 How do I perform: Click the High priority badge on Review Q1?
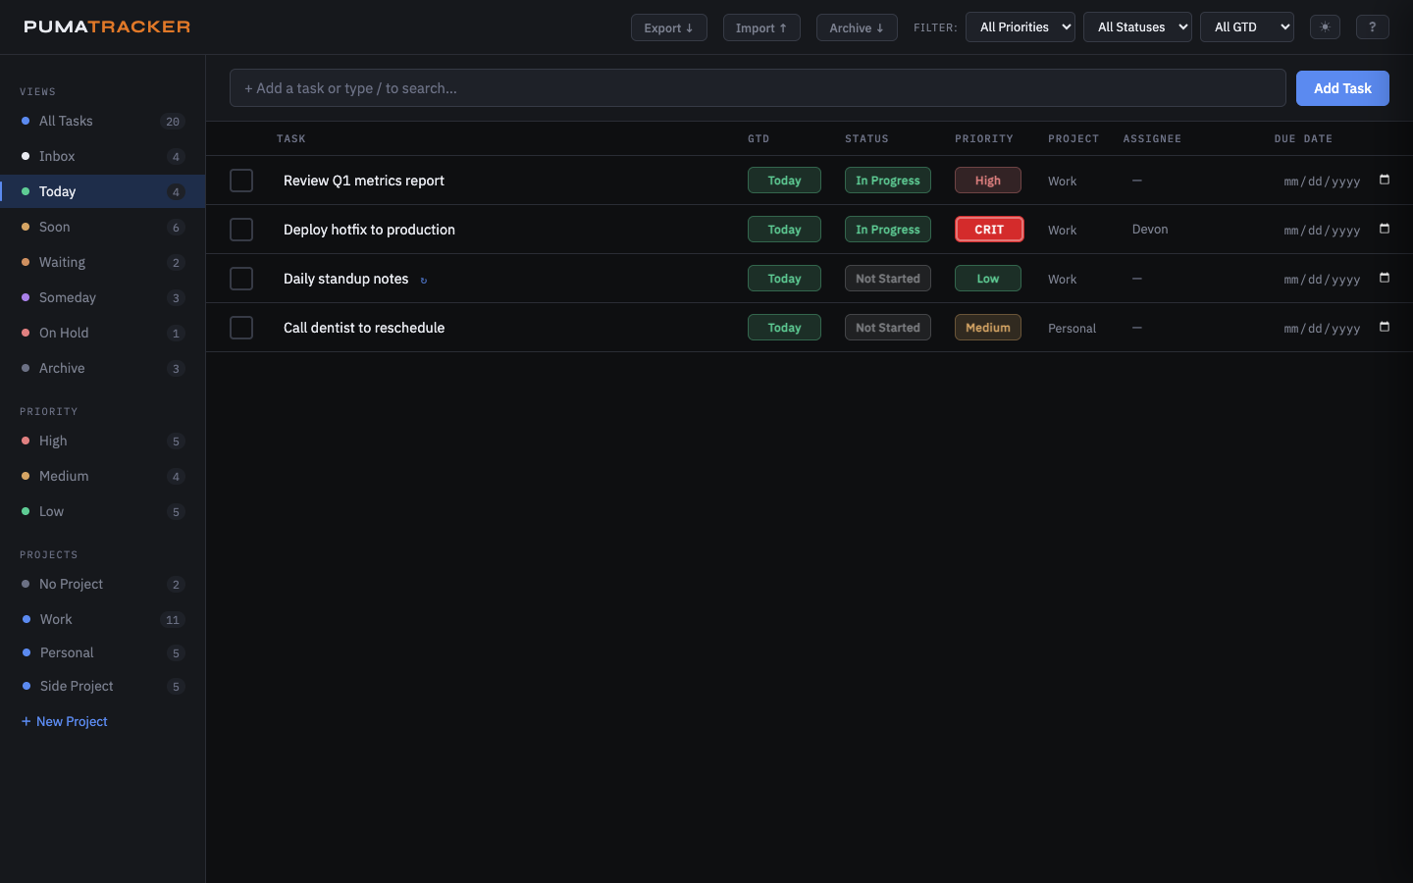point(988,181)
